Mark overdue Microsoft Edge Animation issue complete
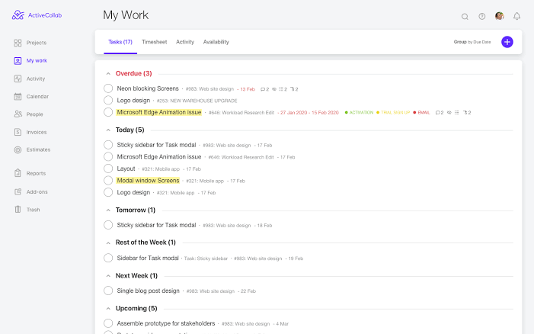 pos(108,112)
